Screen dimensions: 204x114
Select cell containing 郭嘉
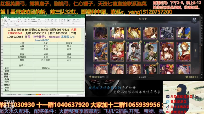coord(22,54)
